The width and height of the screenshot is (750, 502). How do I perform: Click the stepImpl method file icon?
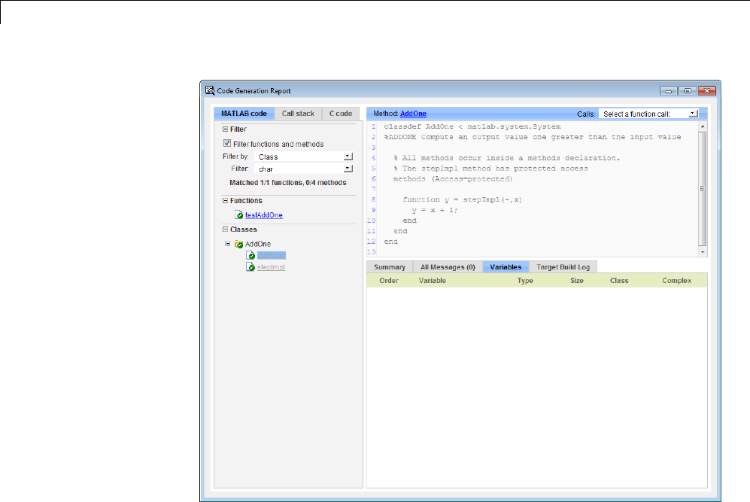click(251, 267)
